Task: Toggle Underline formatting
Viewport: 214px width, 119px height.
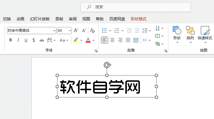Action: click(26, 40)
